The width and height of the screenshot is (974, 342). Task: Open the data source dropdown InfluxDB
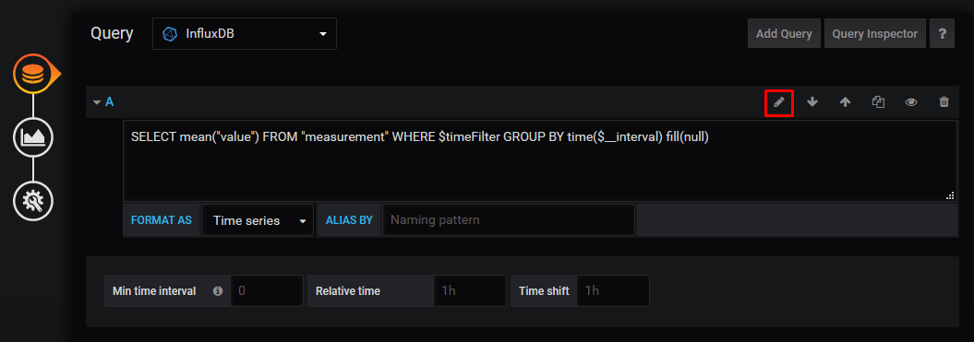[244, 33]
